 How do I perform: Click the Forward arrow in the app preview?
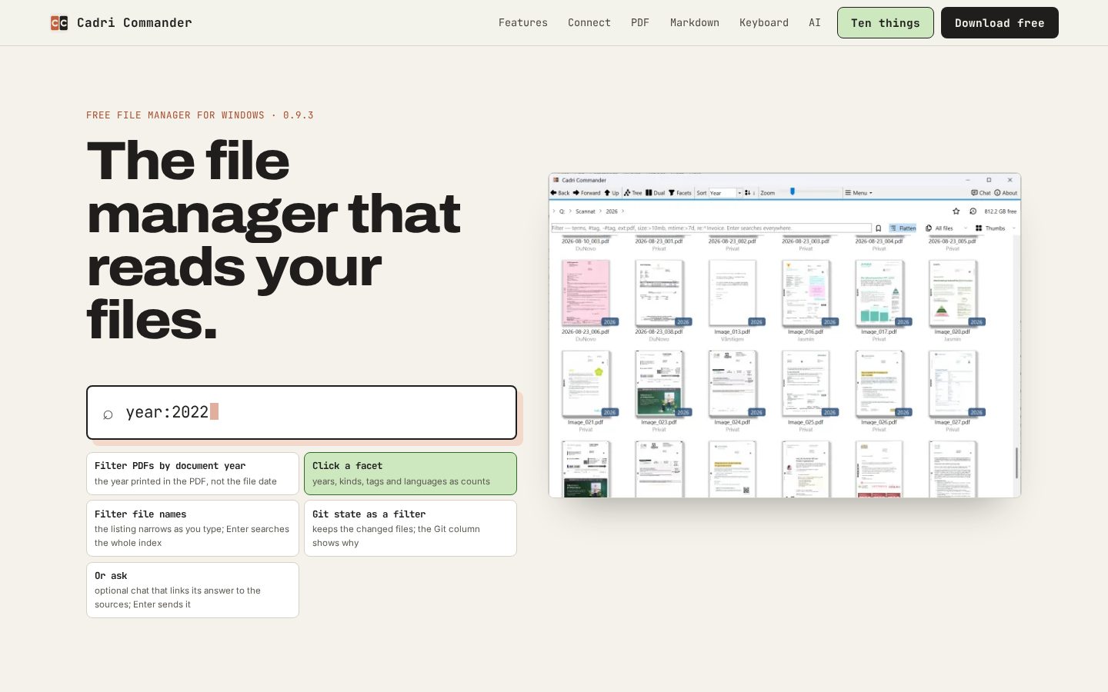(x=586, y=193)
